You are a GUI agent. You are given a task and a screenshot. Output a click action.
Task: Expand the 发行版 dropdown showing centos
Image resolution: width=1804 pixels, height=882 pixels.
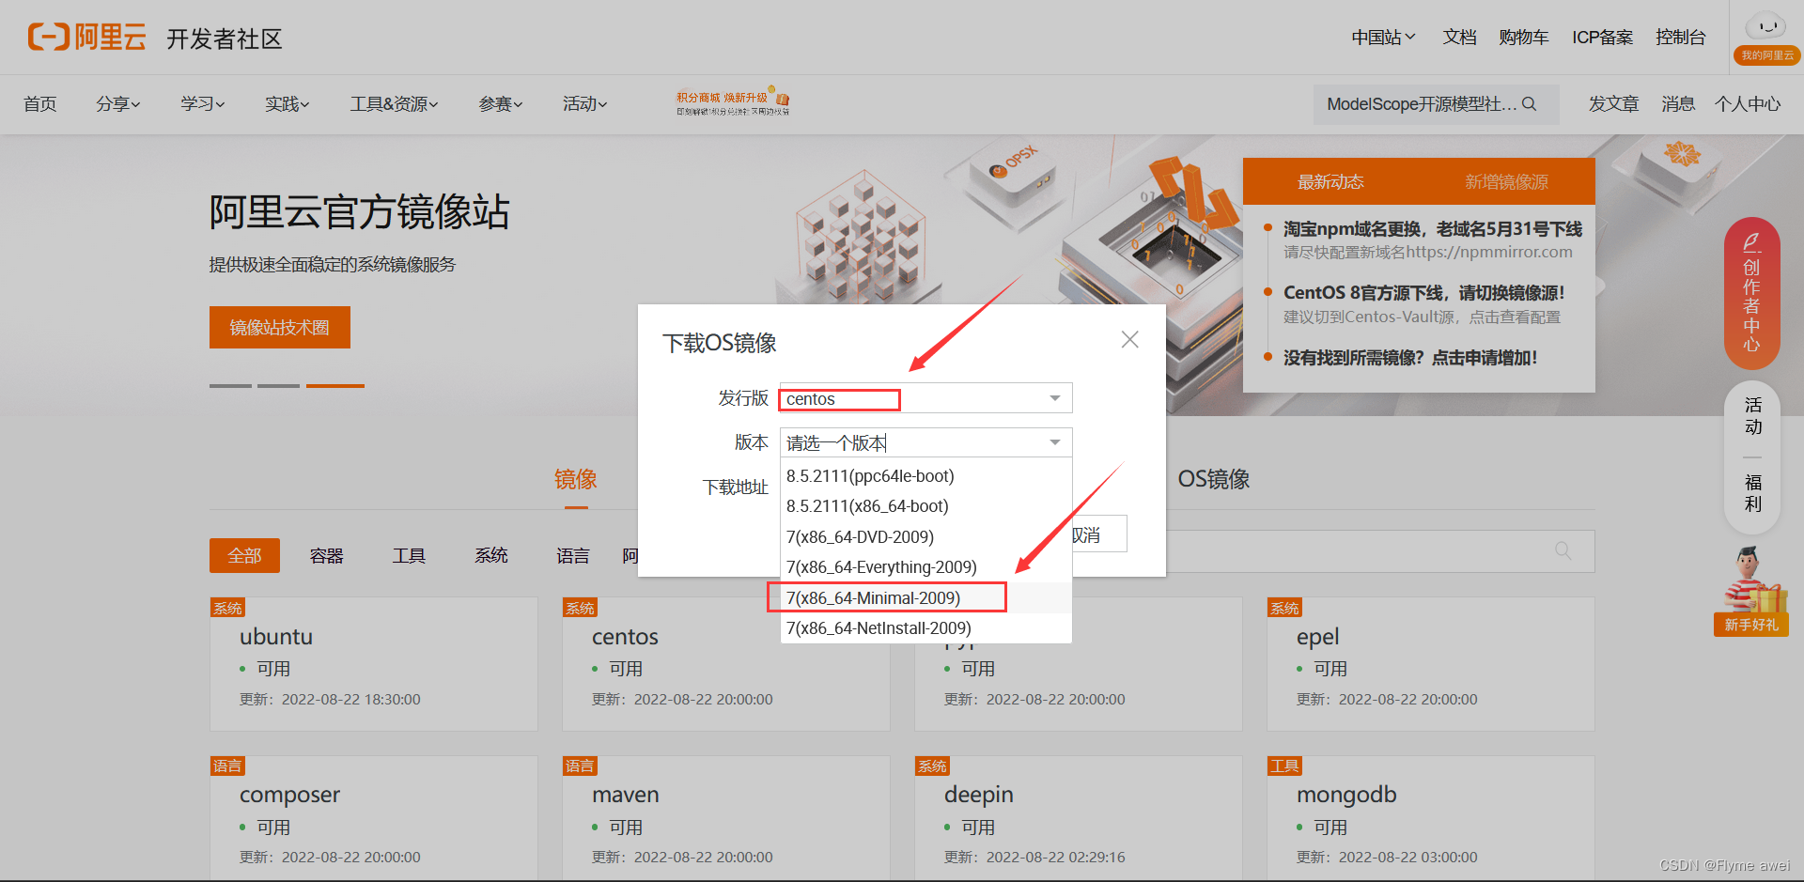[1053, 397]
